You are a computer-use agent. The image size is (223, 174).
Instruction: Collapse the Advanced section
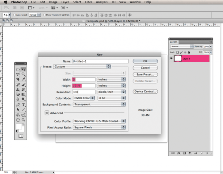point(47,113)
